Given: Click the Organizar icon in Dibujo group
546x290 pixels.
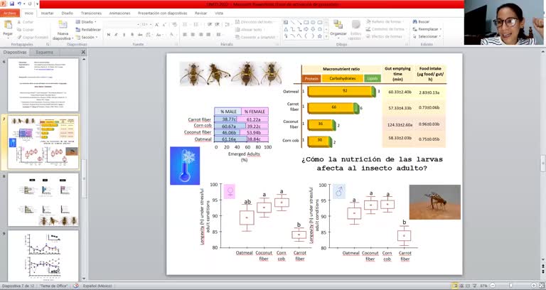Looking at the screenshot, I should 338,26.
